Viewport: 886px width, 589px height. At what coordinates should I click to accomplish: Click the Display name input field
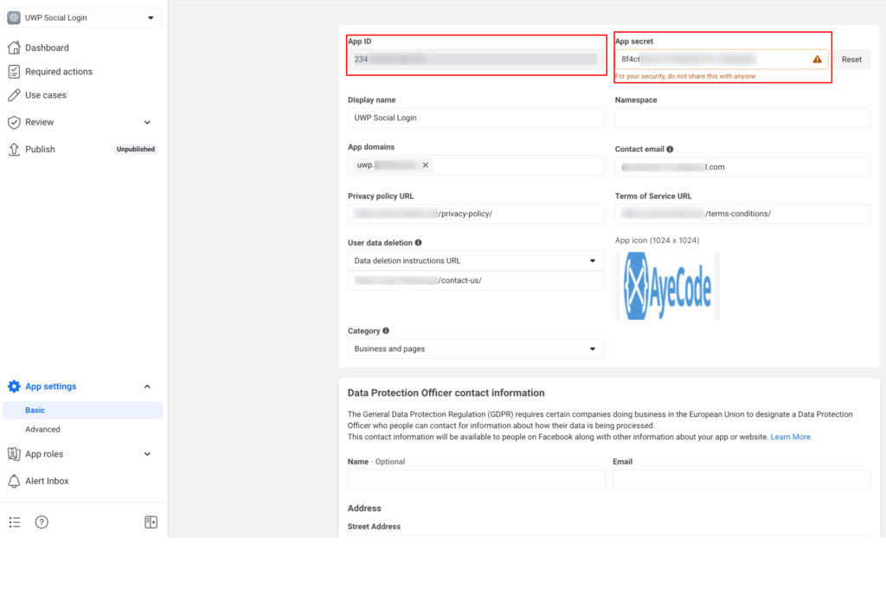(x=475, y=118)
